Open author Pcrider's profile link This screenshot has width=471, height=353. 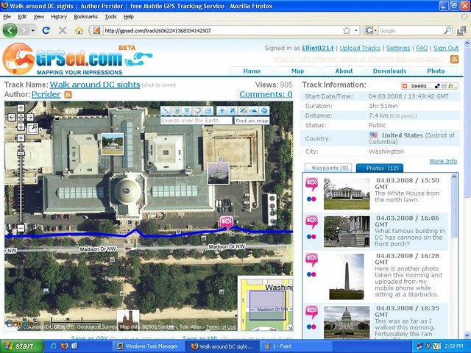tap(46, 94)
